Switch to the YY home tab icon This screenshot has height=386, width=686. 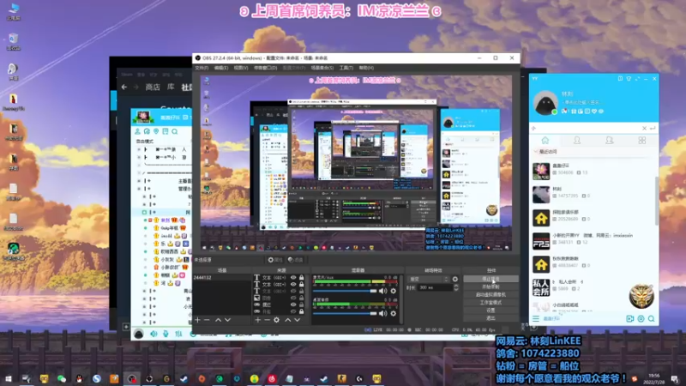pyautogui.click(x=545, y=140)
